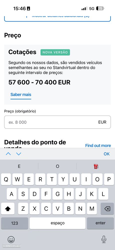115x250 pixels.
Task: Tap the battery indicator in status bar
Action: click(100, 9)
